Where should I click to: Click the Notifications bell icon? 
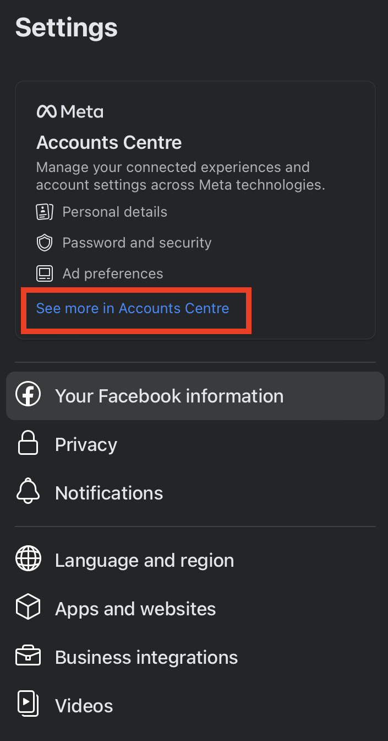tap(28, 492)
